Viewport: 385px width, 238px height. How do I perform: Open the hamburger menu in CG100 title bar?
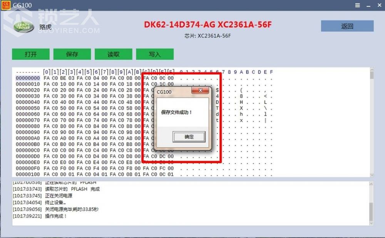tap(358, 5)
